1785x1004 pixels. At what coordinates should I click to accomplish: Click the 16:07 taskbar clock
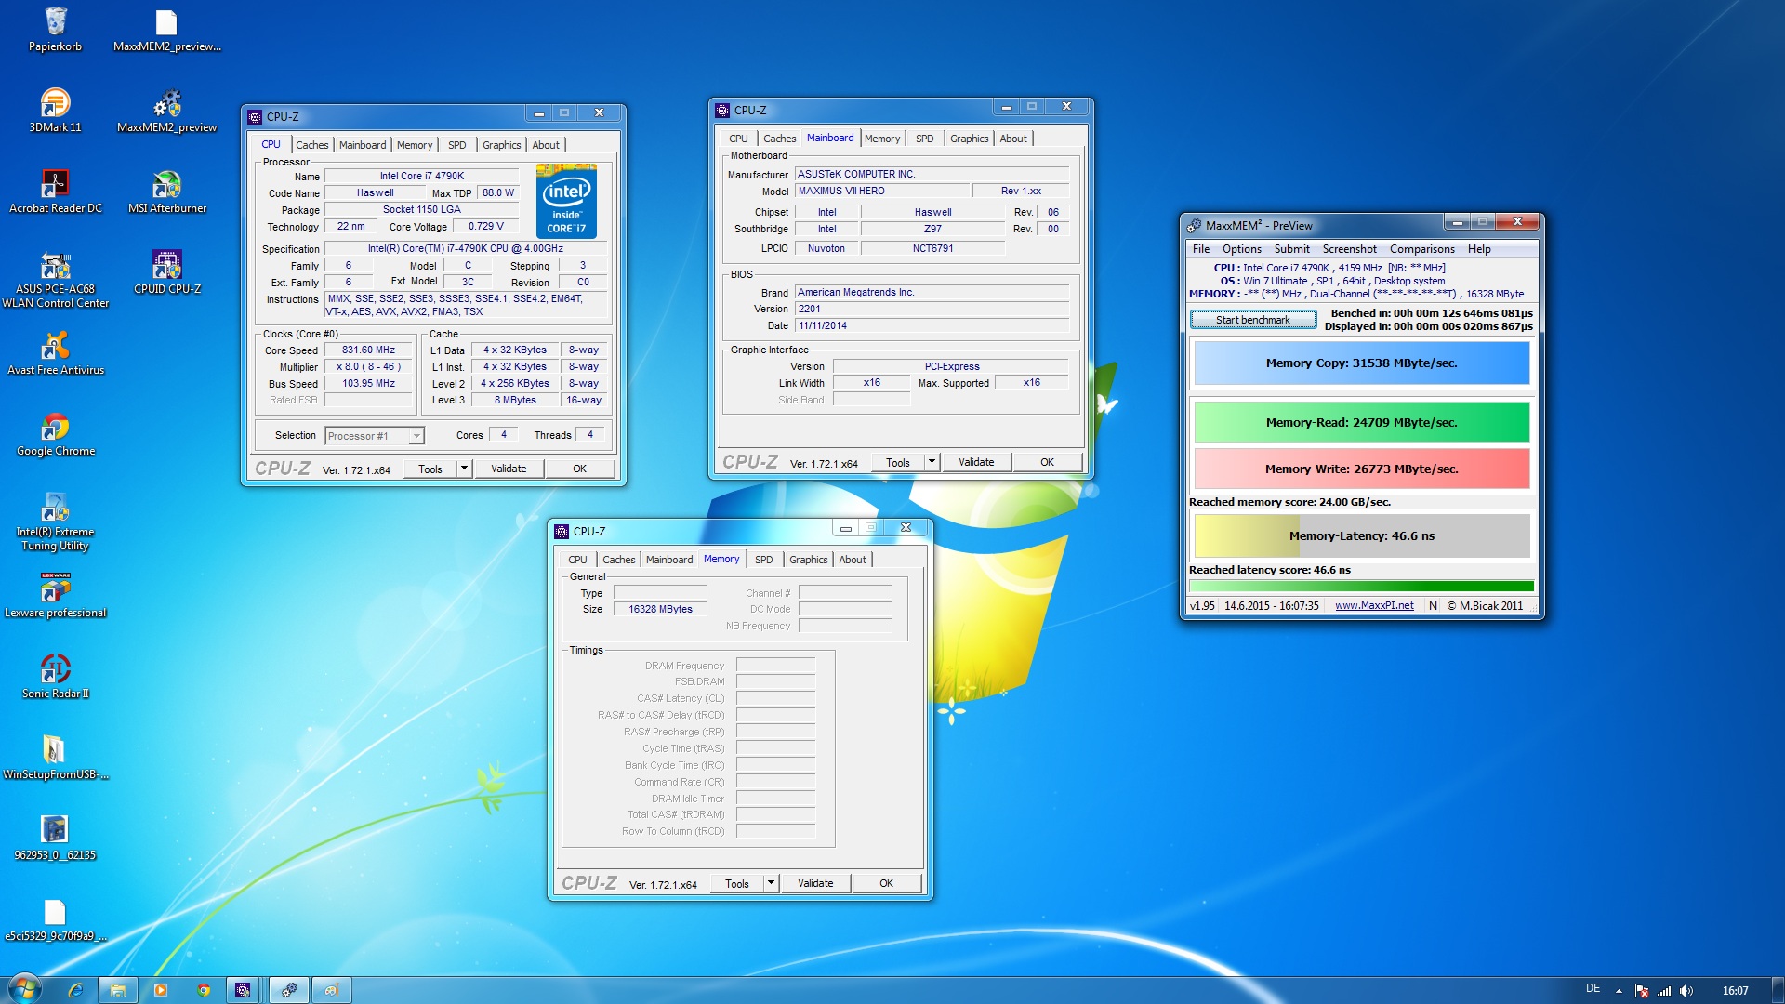1735,991
